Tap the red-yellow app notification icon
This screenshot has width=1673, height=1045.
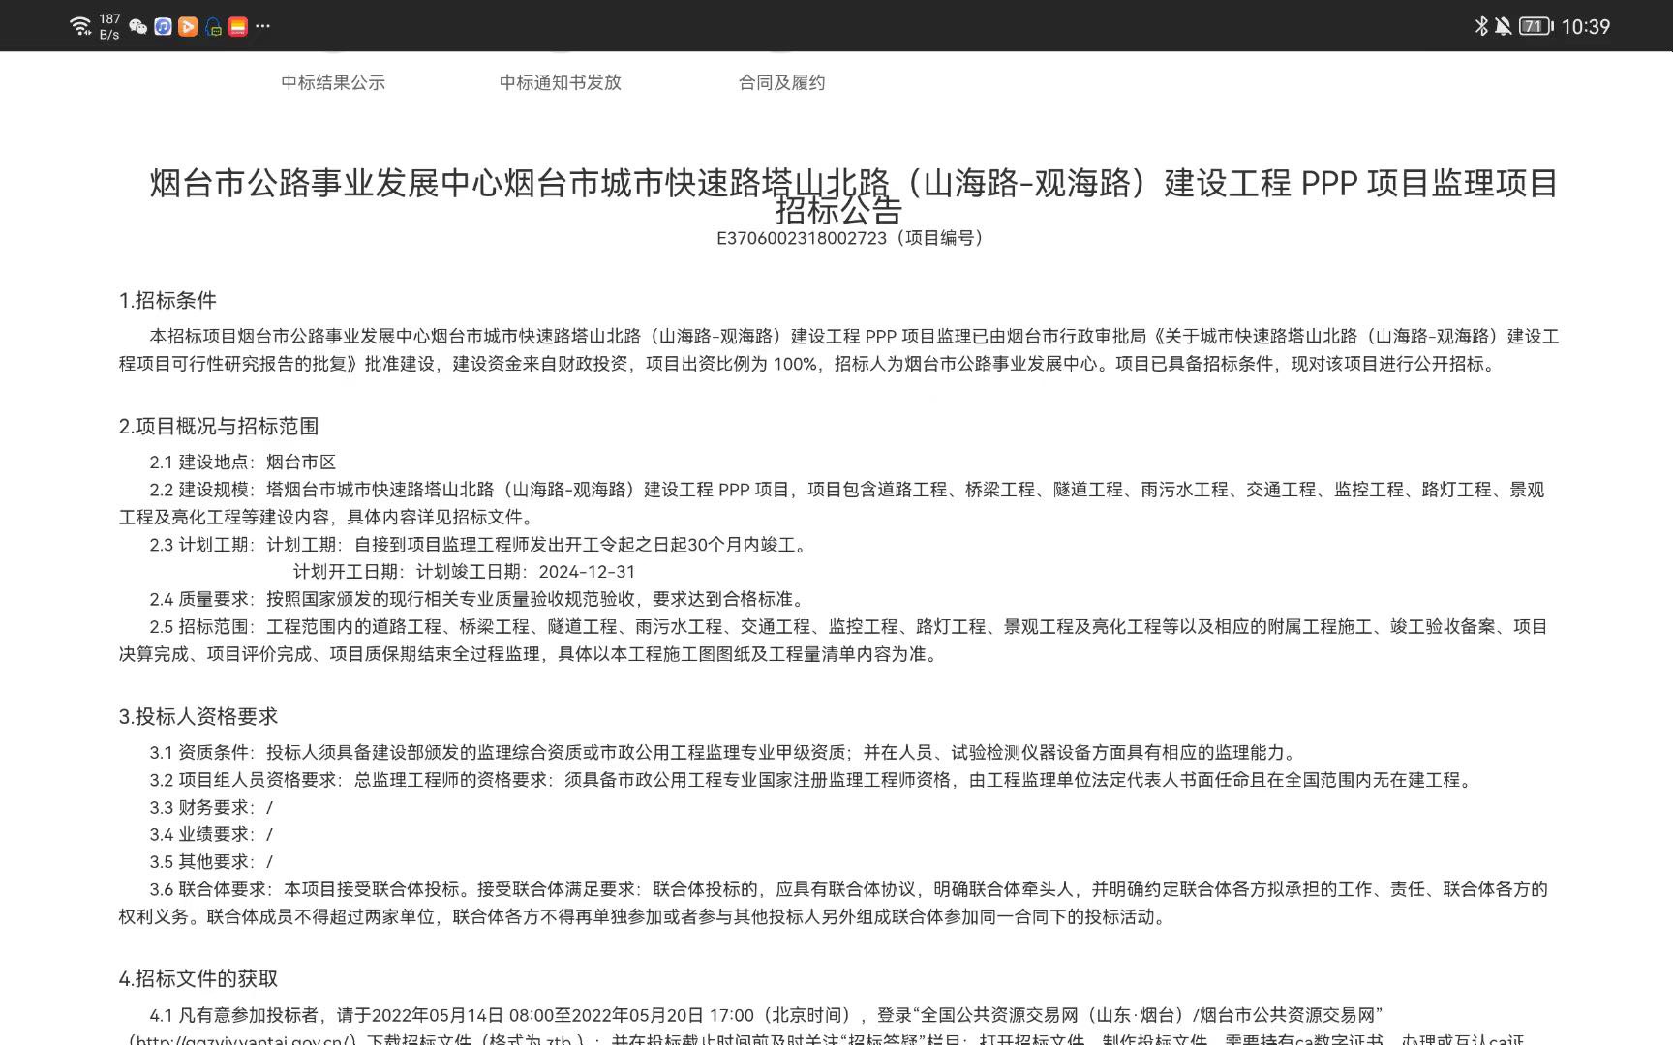tap(238, 27)
